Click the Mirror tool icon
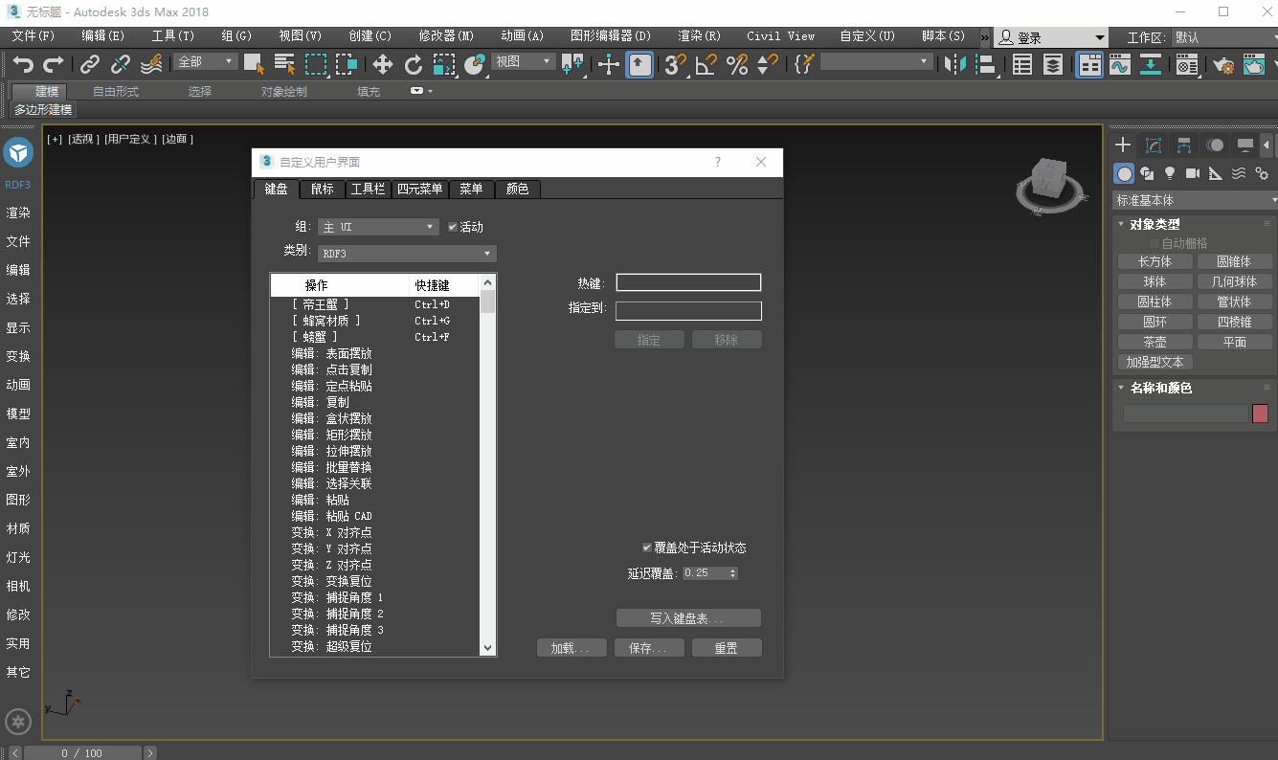The image size is (1278, 760). click(954, 64)
